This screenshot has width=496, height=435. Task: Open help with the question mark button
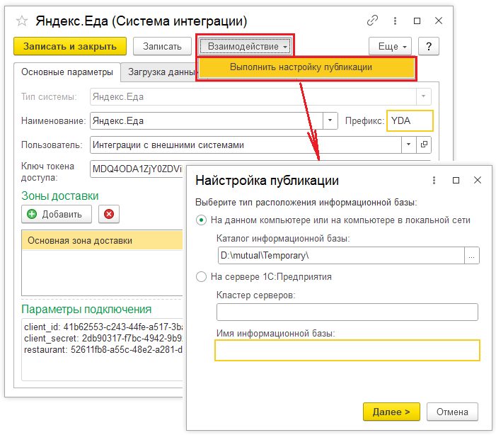tap(429, 46)
